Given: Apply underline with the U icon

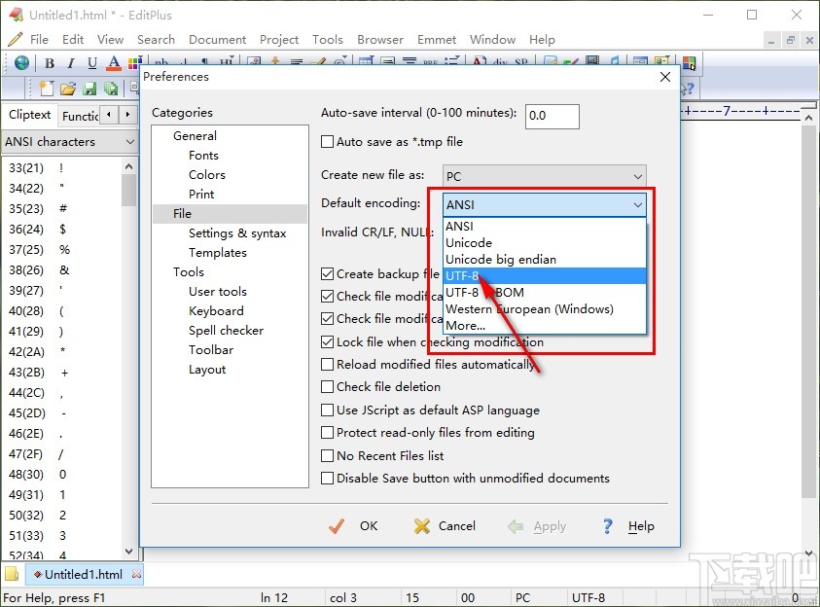Looking at the screenshot, I should pos(92,63).
